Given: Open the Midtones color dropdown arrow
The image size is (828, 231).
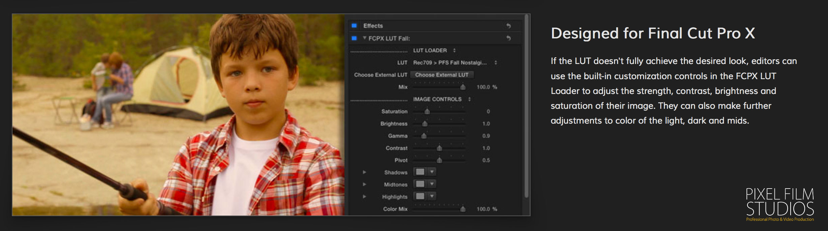Looking at the screenshot, I should (432, 184).
